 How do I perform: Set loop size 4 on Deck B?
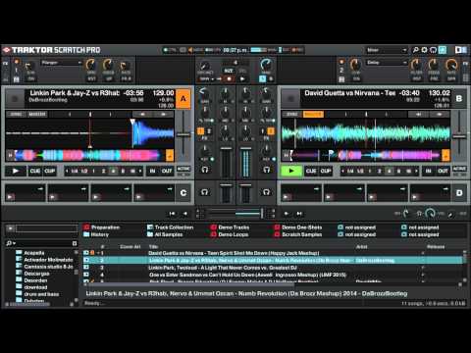pyautogui.click(x=389, y=171)
